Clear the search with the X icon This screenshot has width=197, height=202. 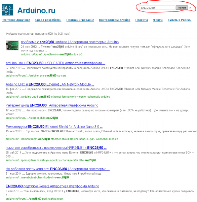[190, 8]
